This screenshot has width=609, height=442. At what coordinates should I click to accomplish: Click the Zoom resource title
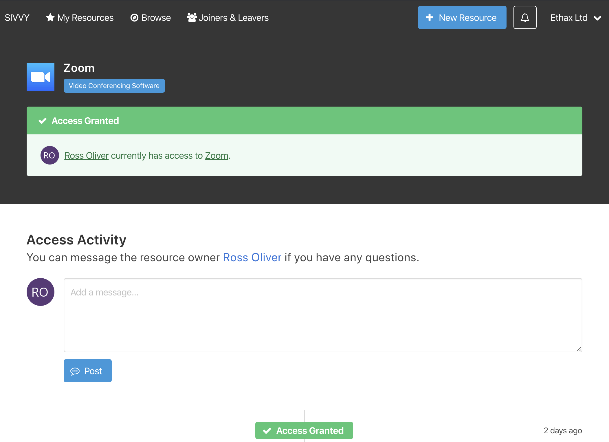point(79,68)
